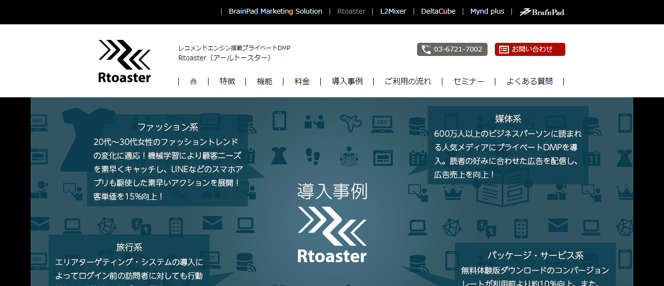Click the 客単価を15%向上！ text line
664x286 pixels.
[129, 197]
